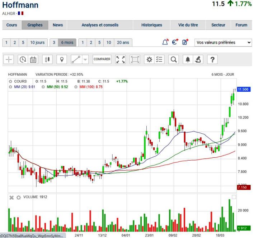Select the 2 years period button
Image resolution: width=254 pixels, height=238 pixels.
(x=91, y=43)
